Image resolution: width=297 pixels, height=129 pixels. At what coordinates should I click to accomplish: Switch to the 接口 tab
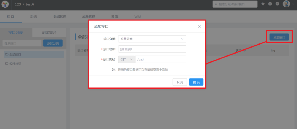coord(10,17)
